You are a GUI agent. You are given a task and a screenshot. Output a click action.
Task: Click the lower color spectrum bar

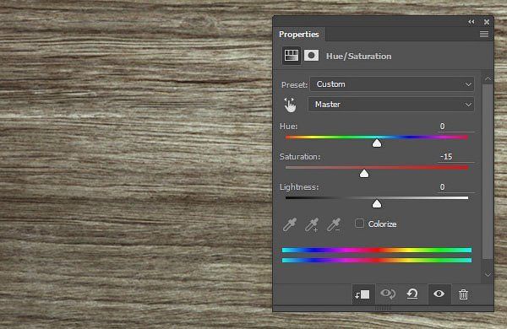[377, 260]
